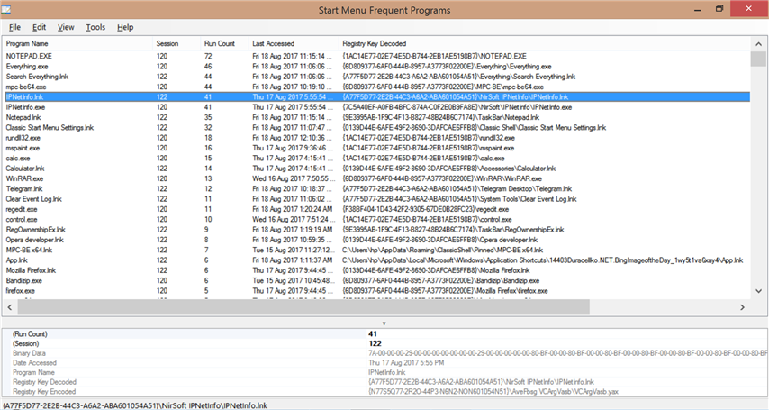Open the Tools menu
The width and height of the screenshot is (769, 410).
click(95, 28)
